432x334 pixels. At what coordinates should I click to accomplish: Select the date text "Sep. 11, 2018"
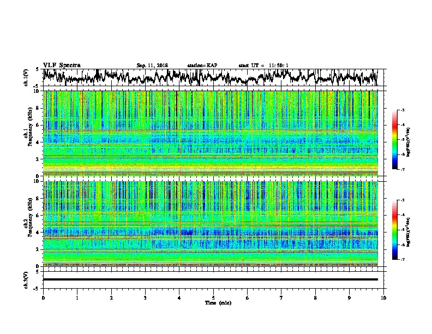(x=152, y=65)
